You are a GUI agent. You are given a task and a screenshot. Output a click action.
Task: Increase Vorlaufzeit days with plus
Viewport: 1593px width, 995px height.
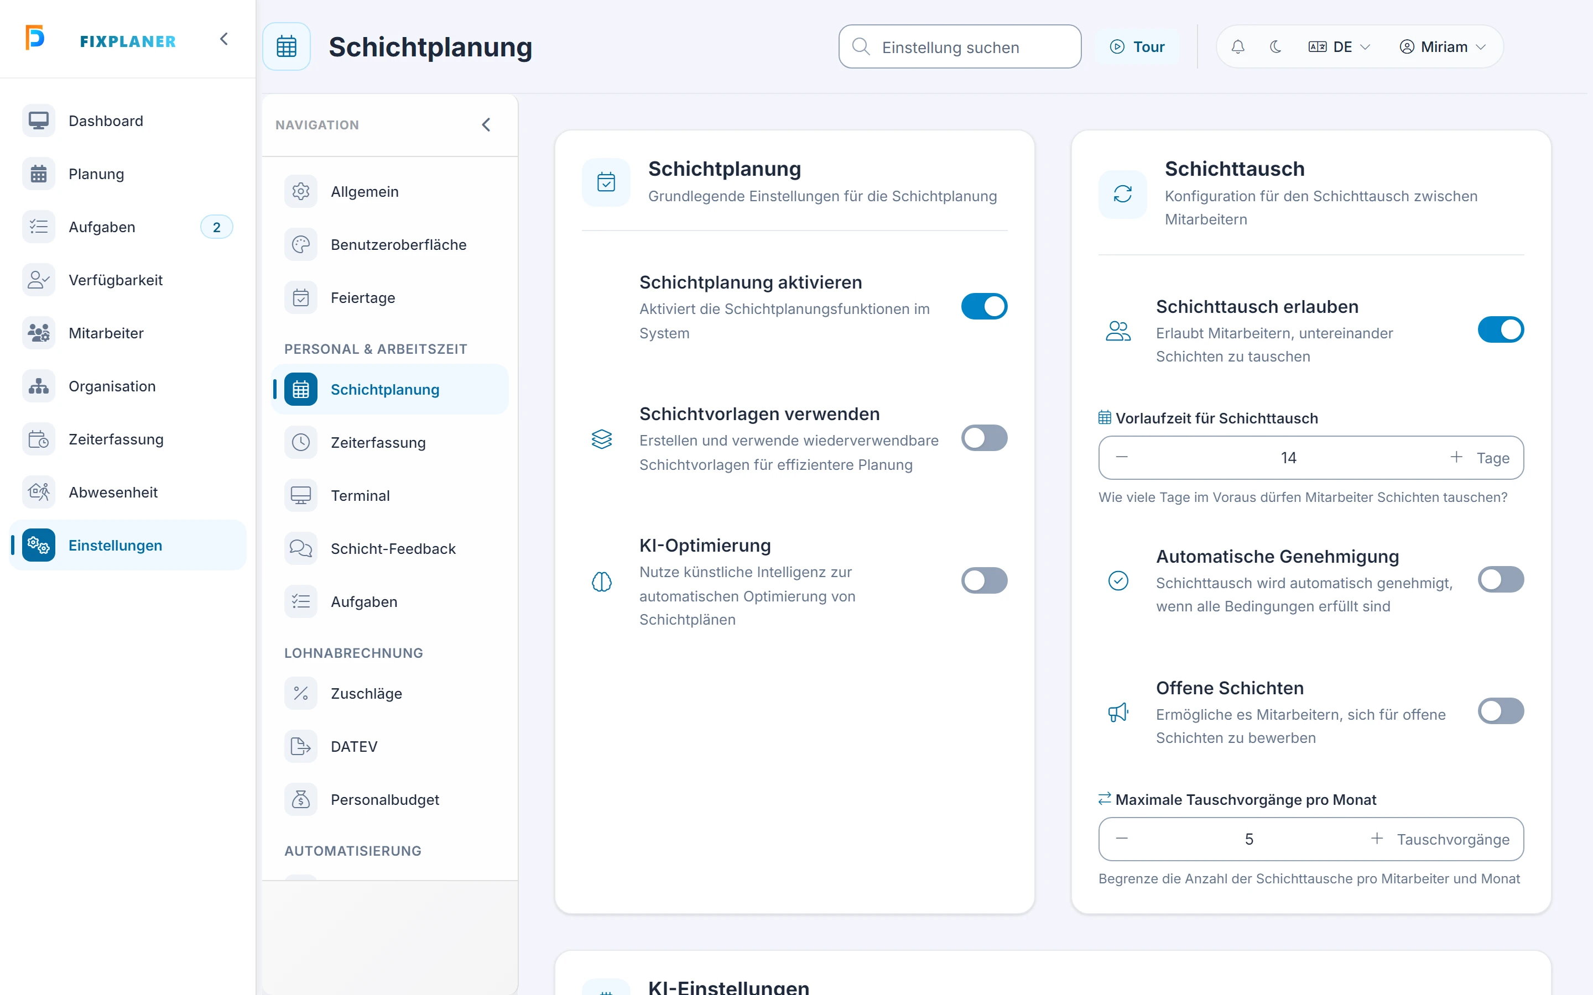(1456, 457)
